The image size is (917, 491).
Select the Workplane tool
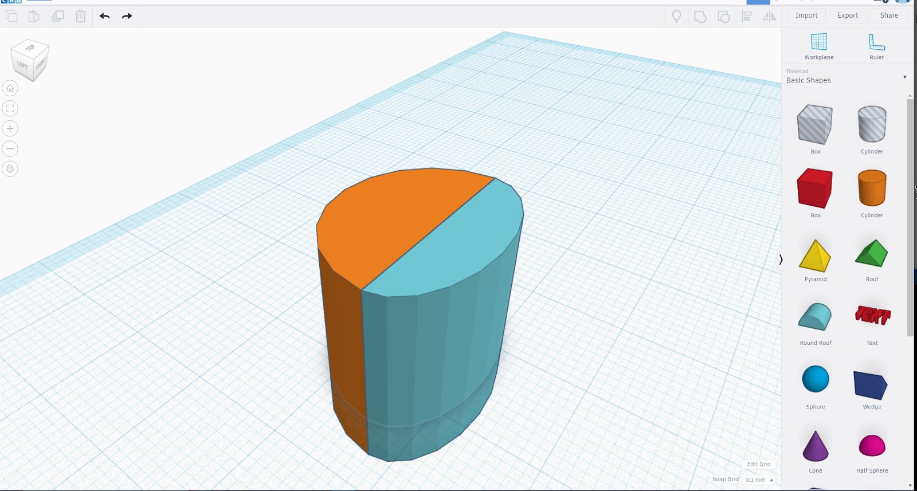point(819,46)
